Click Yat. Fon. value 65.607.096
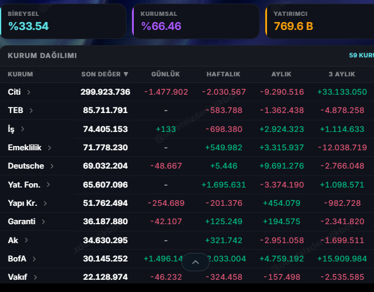Image resolution: width=374 pixels, height=292 pixels. [105, 184]
